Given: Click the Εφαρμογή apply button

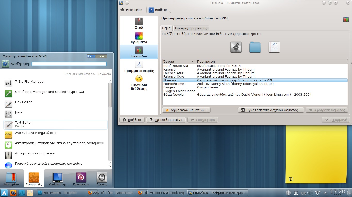Looking at the screenshot, I should tap(336, 120).
